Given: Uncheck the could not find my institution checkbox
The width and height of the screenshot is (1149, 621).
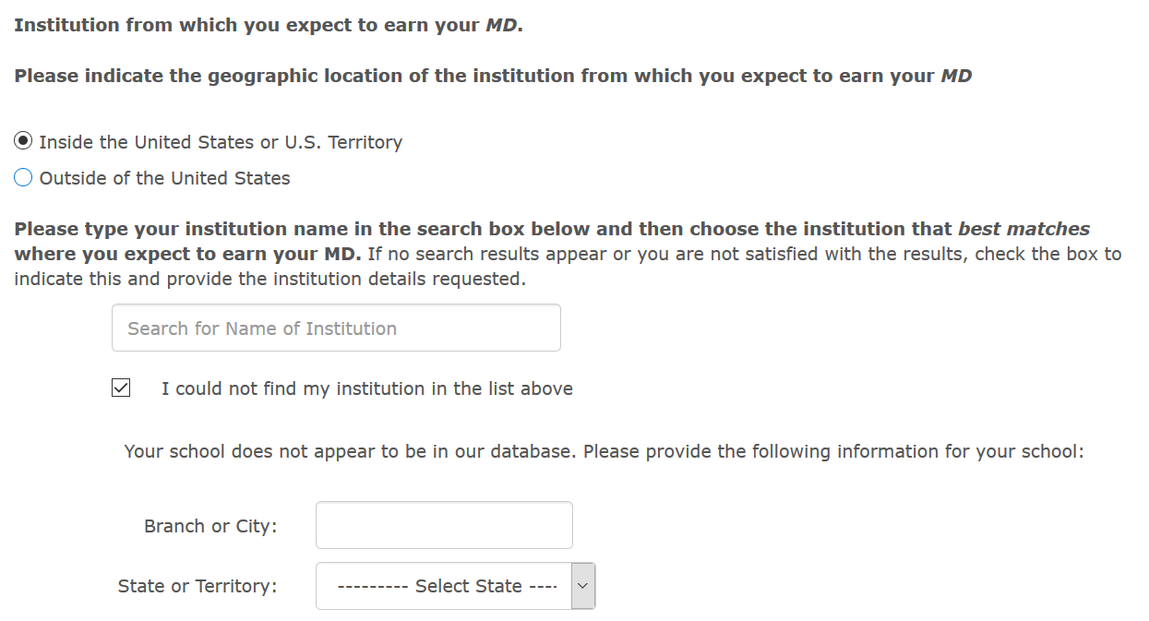Looking at the screenshot, I should [121, 388].
